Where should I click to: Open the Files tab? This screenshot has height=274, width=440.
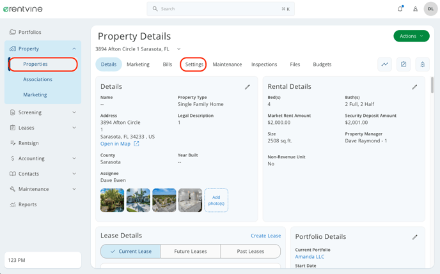(x=295, y=65)
